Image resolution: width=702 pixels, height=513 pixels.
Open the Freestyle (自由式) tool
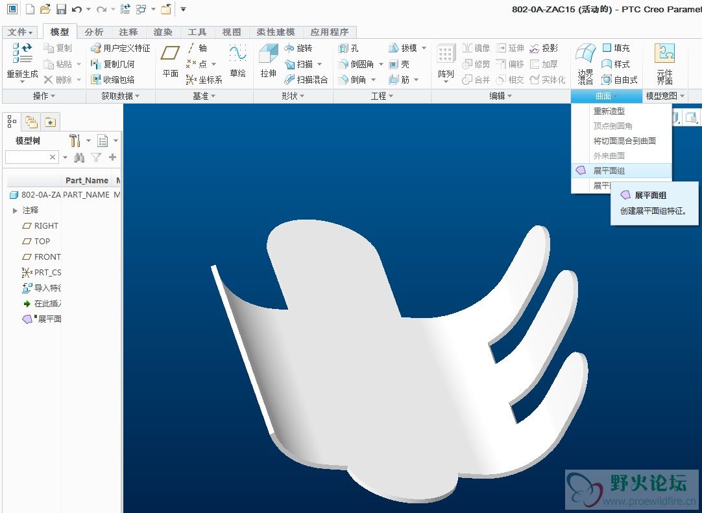[620, 80]
